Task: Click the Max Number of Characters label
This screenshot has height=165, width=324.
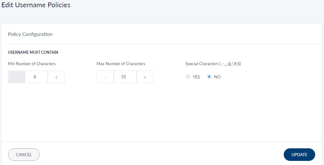Action: (121, 64)
